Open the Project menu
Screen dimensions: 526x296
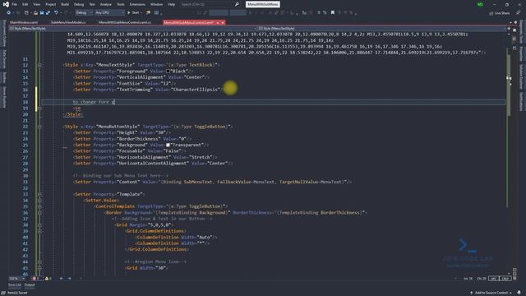point(51,4)
